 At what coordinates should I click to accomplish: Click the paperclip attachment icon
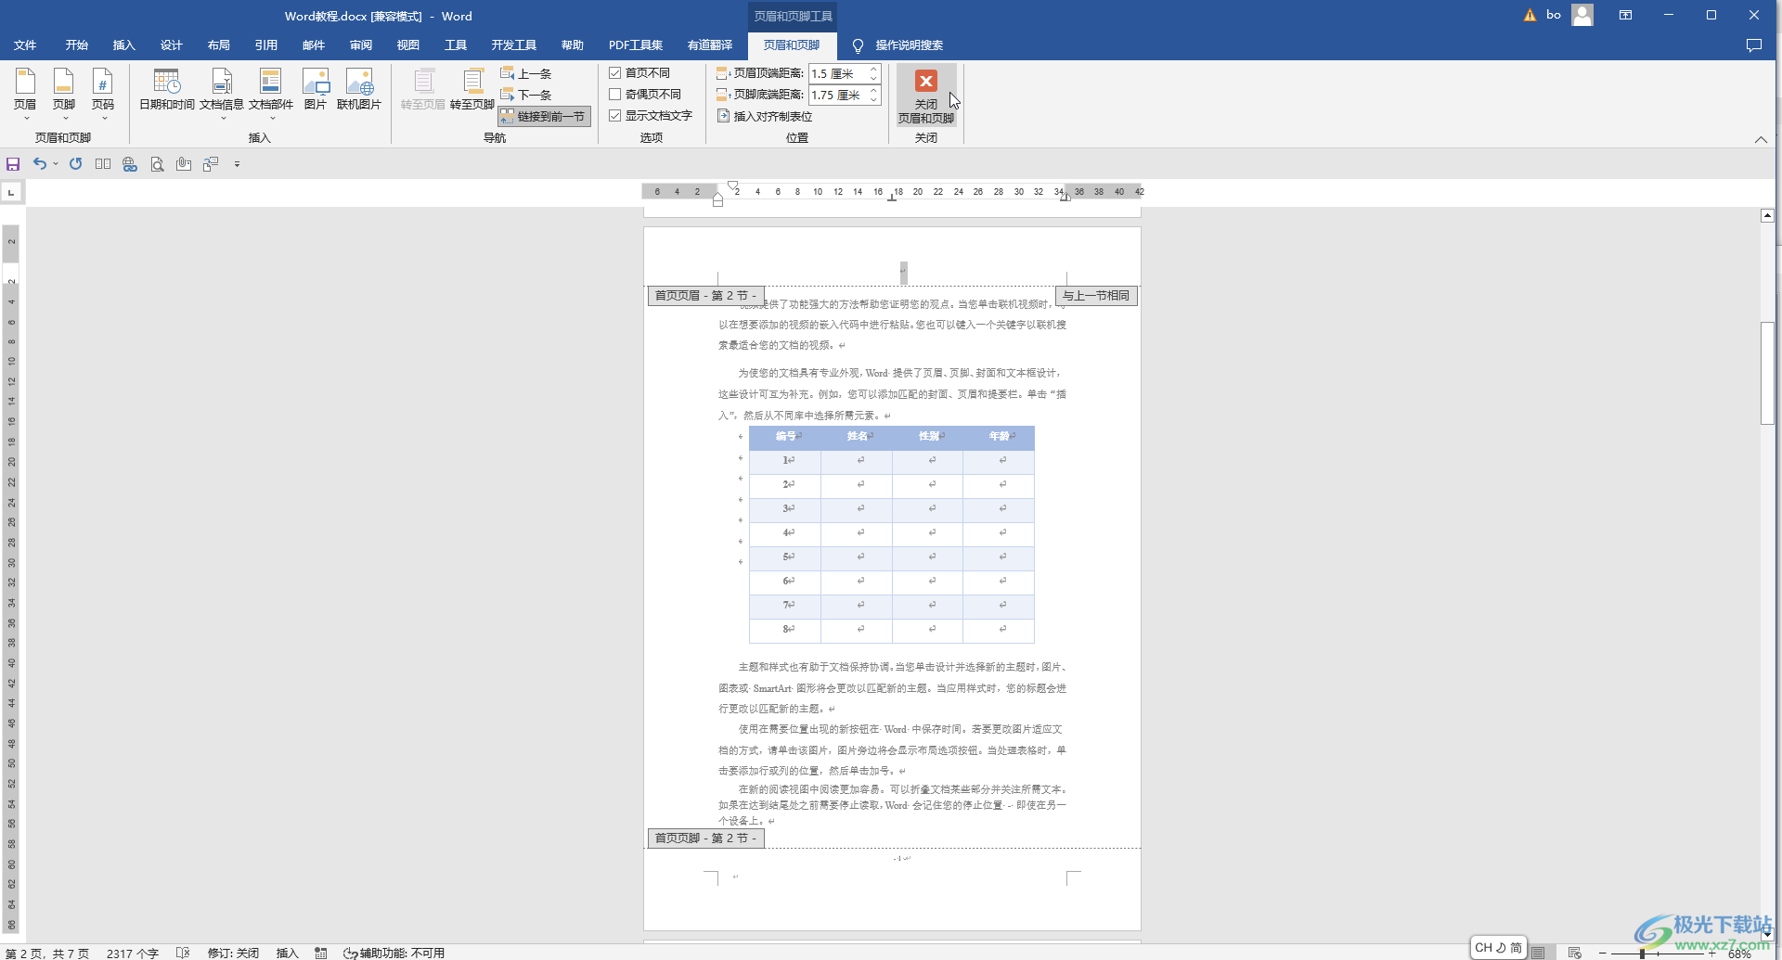point(184,164)
